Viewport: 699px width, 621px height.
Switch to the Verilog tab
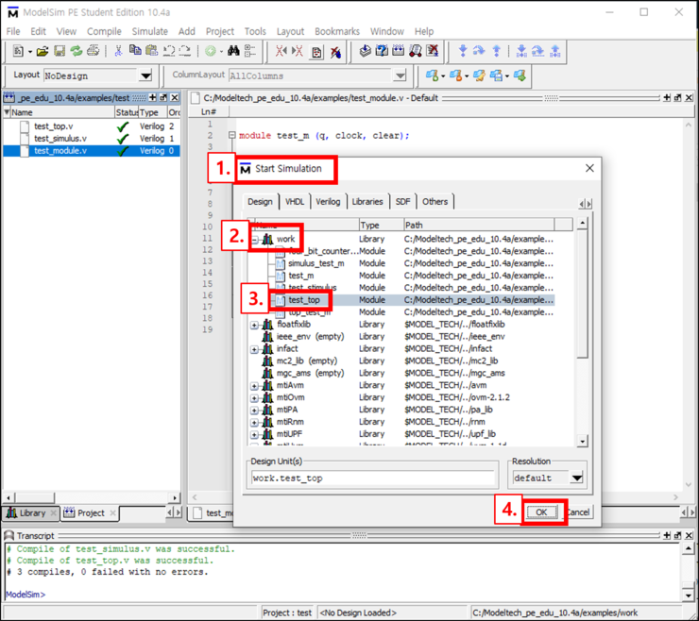click(x=328, y=202)
